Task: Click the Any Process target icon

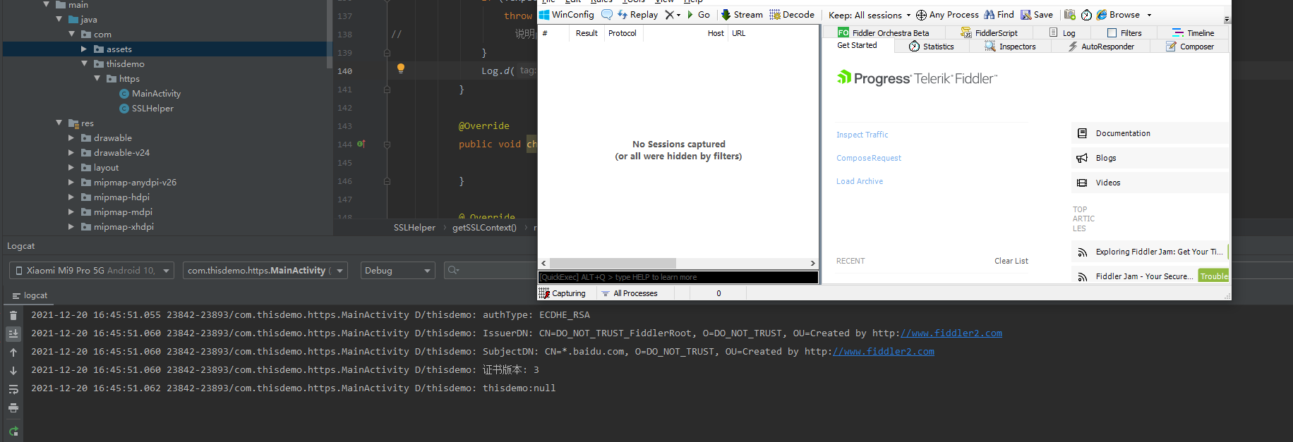Action: pyautogui.click(x=921, y=15)
